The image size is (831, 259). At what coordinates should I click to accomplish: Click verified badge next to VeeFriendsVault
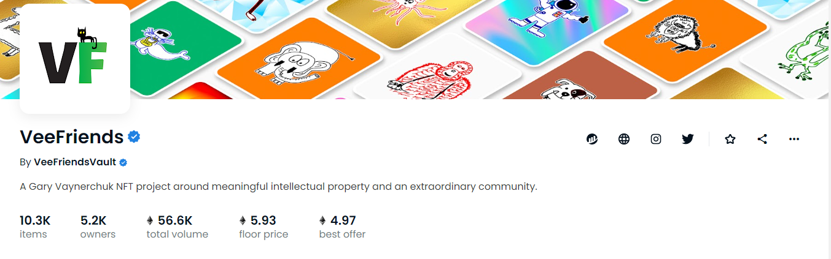click(x=123, y=162)
